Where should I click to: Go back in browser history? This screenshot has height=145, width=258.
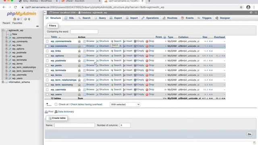point(4,7)
